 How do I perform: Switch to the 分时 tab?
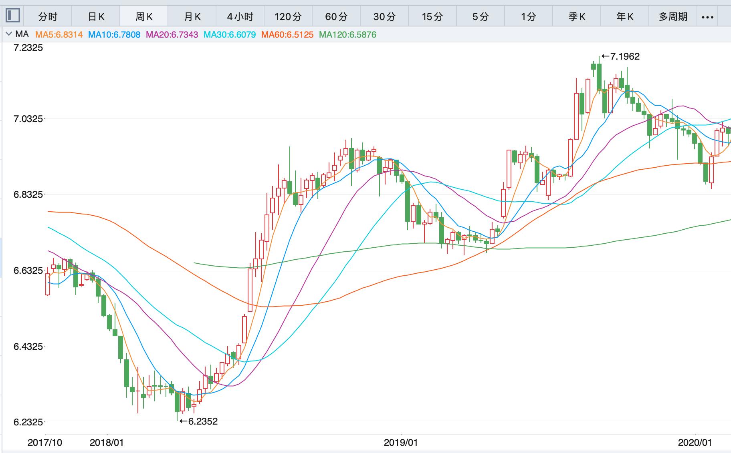coord(48,16)
